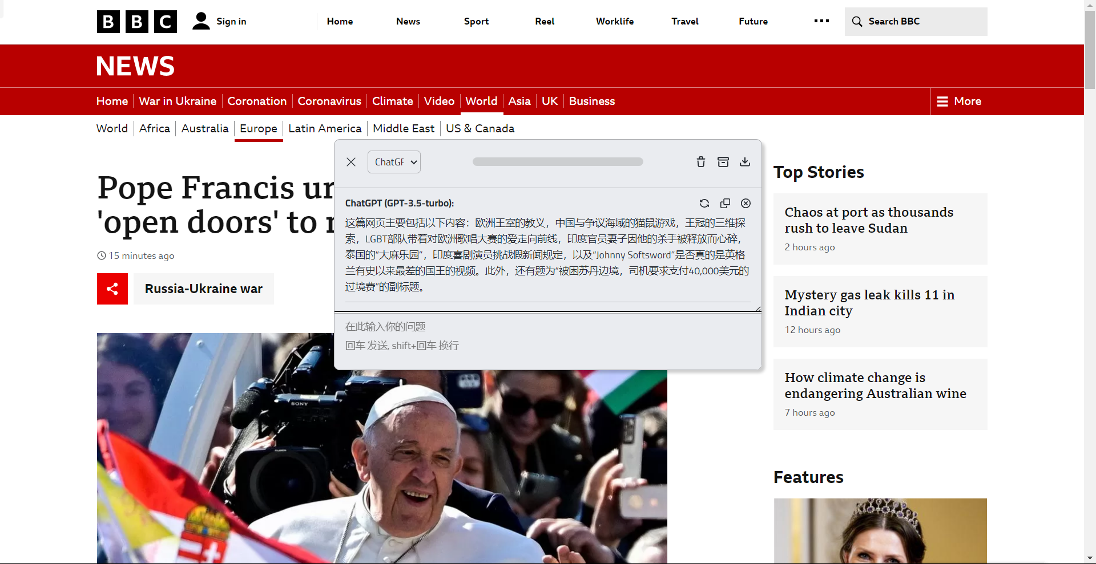Click the NEWS heading banner

135,66
